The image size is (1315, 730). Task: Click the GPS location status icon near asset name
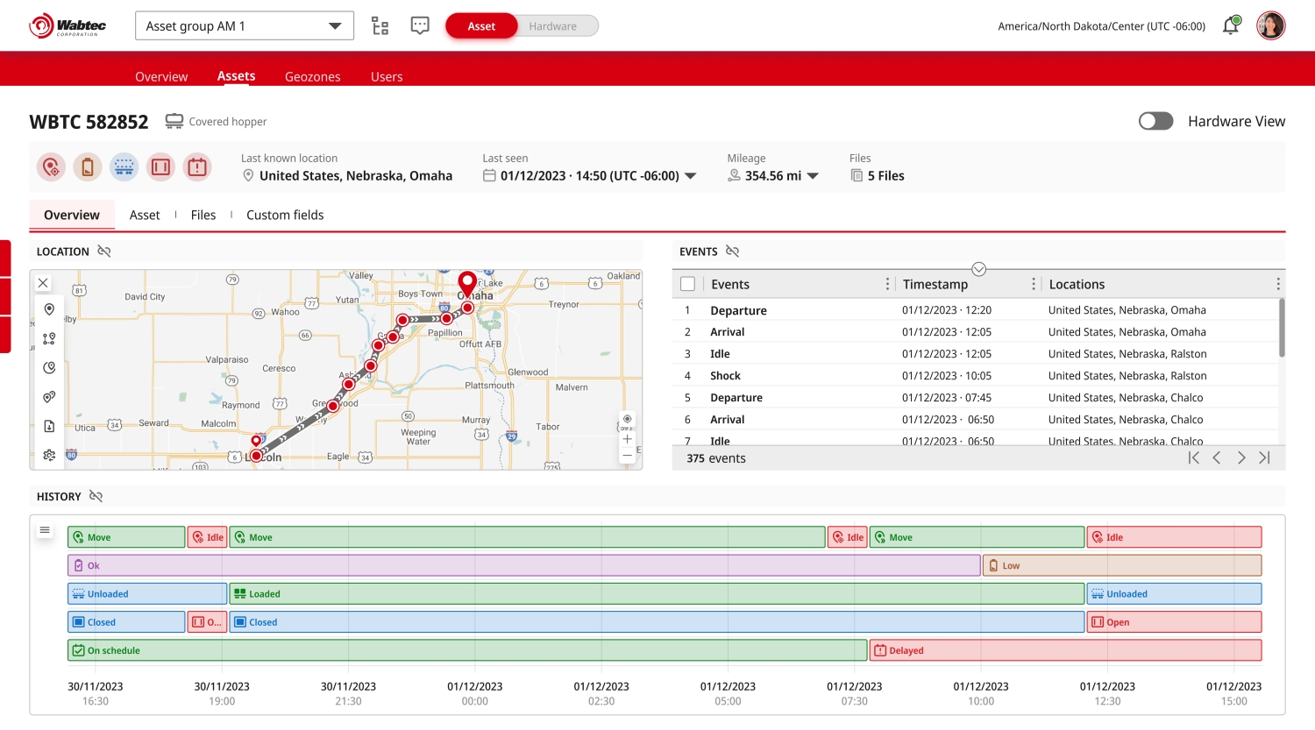click(50, 167)
